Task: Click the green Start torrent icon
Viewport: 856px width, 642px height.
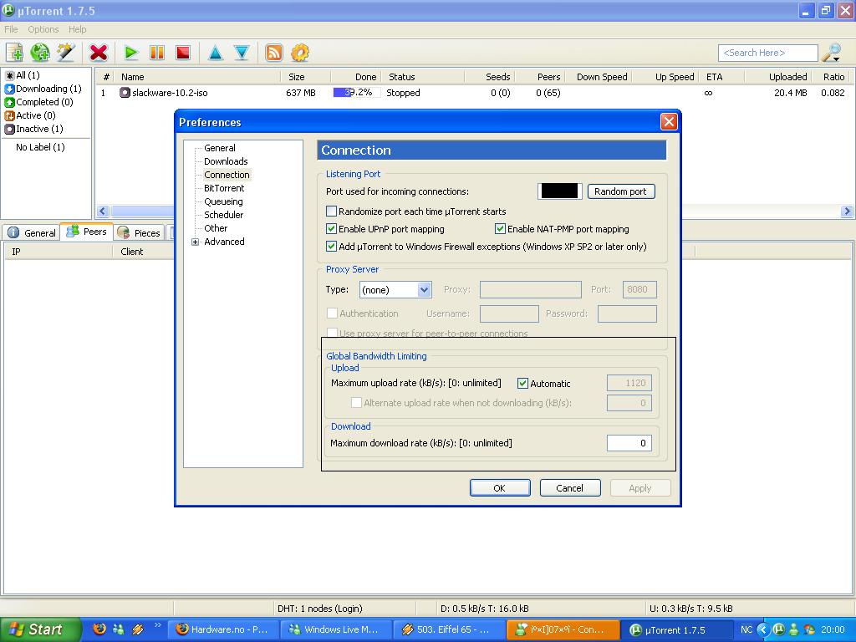Action: click(131, 53)
